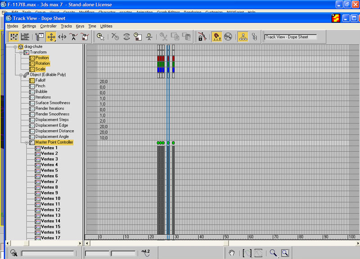Screen dimensions: 360x259
Task: Open the Settings menu
Action: point(29,26)
